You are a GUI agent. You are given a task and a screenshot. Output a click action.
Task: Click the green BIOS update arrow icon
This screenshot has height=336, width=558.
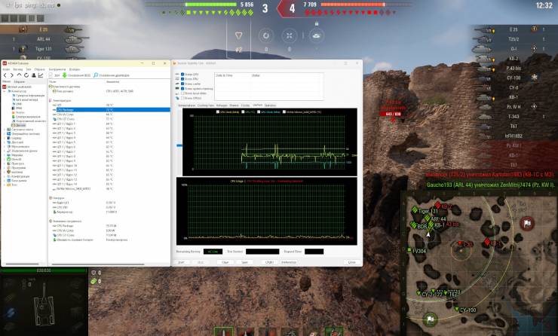pos(66,75)
